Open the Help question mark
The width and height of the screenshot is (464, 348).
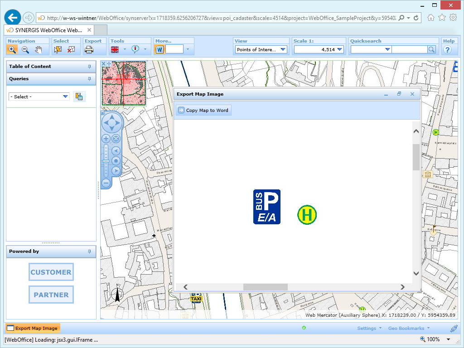point(449,49)
